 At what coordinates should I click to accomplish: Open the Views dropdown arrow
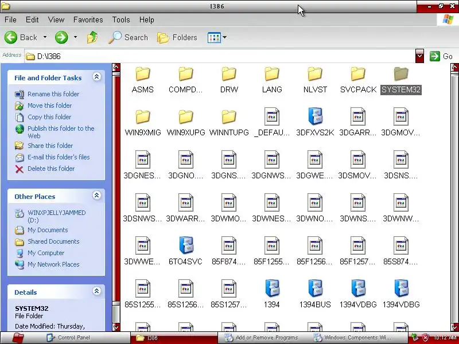coord(225,37)
